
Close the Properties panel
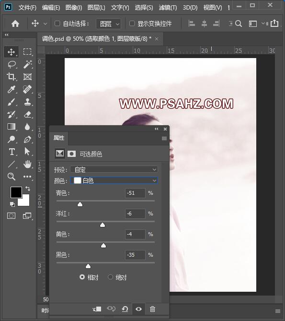(165, 129)
